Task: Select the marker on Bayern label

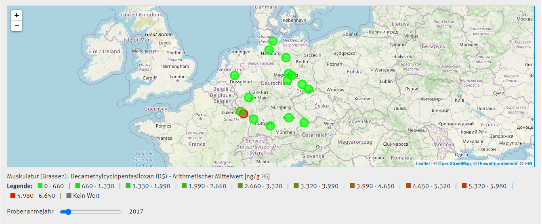Action: (x=288, y=117)
